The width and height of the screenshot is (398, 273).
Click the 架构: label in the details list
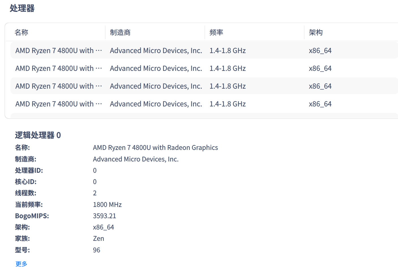tap(22, 227)
